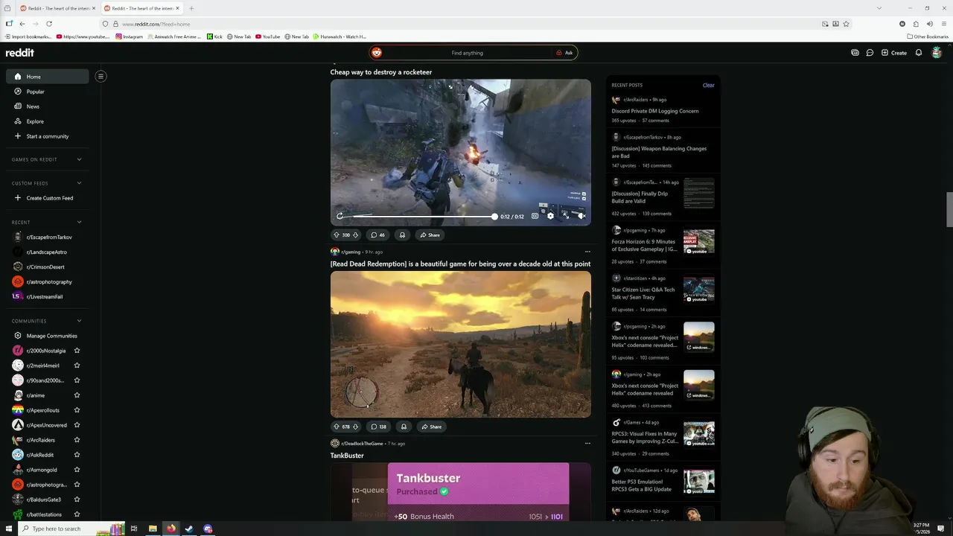The width and height of the screenshot is (953, 536).
Task: Favorite r/Asmongold with its star
Action: click(x=77, y=470)
